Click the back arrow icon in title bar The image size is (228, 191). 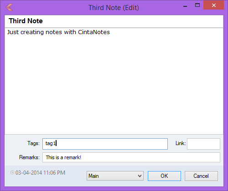pyautogui.click(x=9, y=7)
